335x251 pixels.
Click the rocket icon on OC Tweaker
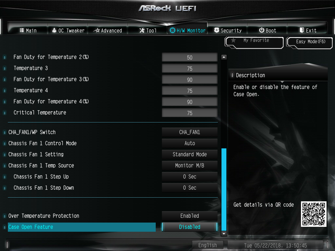point(54,30)
